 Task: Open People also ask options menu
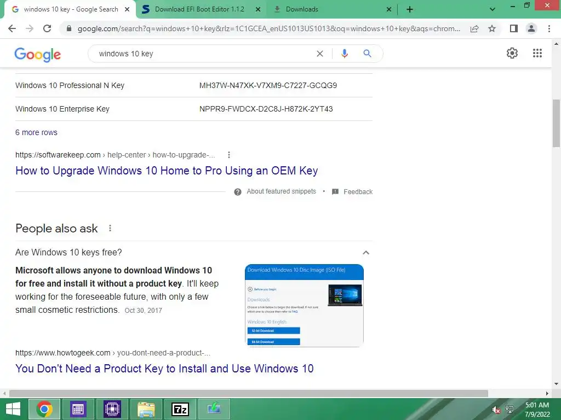[x=110, y=228]
